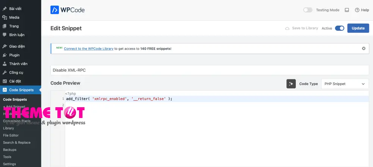Open the Backups submenu item
Screen dimensions: 373x167
click(10, 150)
